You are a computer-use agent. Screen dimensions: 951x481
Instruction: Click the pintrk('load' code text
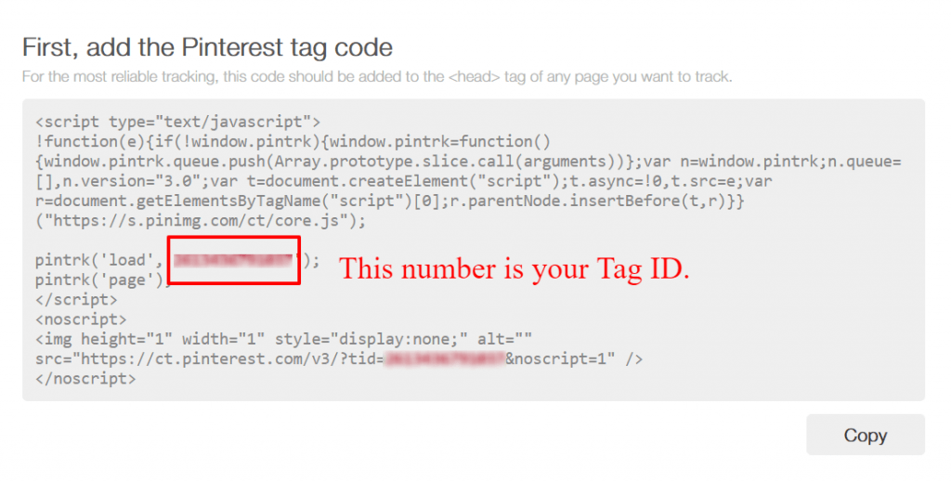(99, 260)
